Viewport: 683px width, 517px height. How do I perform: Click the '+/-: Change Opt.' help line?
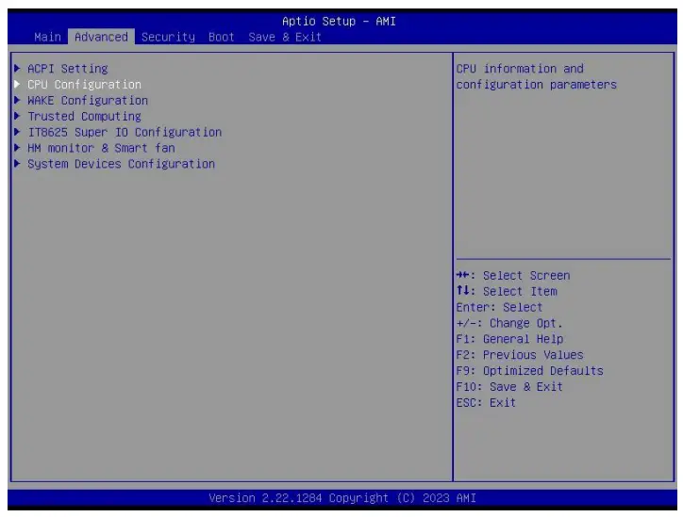[509, 324]
